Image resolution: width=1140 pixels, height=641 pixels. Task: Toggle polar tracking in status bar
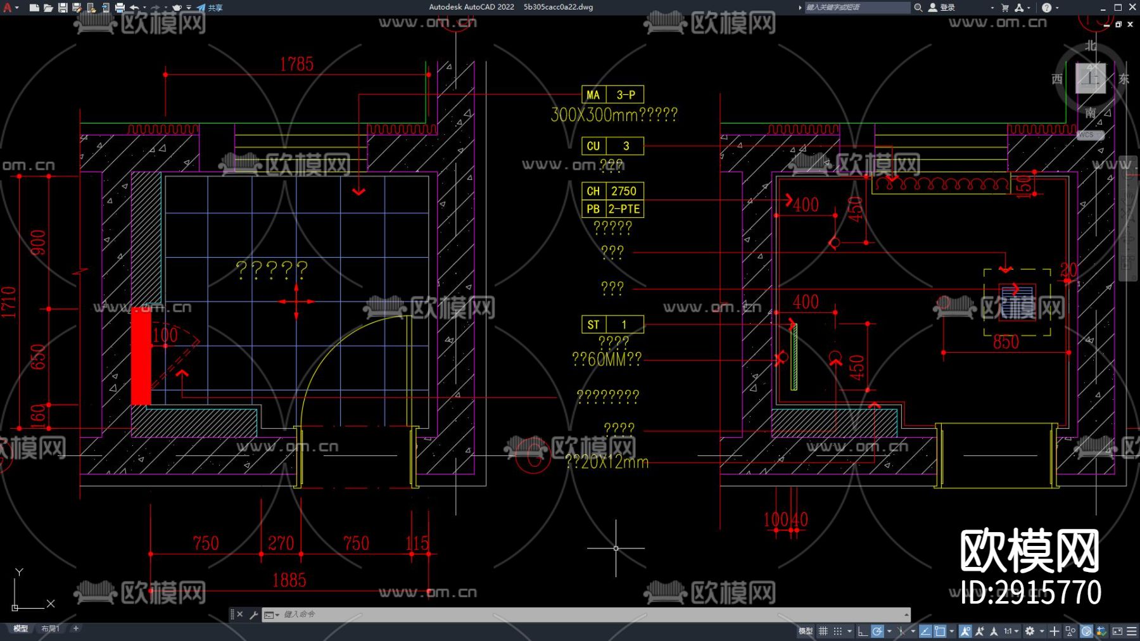point(877,631)
